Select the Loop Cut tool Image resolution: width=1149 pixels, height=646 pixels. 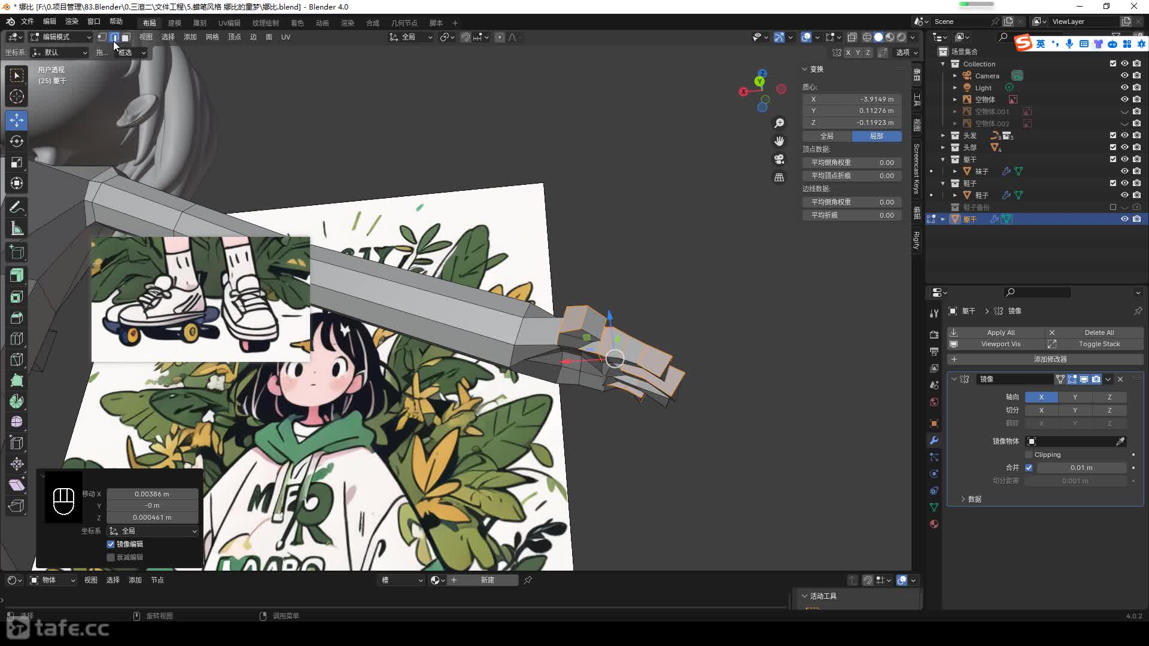17,339
